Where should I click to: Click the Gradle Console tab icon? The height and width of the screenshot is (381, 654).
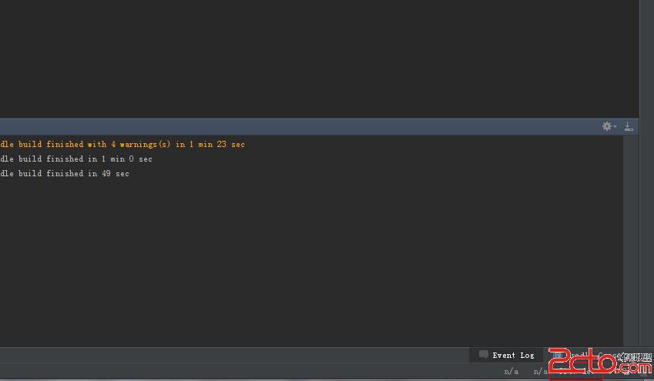tap(554, 356)
